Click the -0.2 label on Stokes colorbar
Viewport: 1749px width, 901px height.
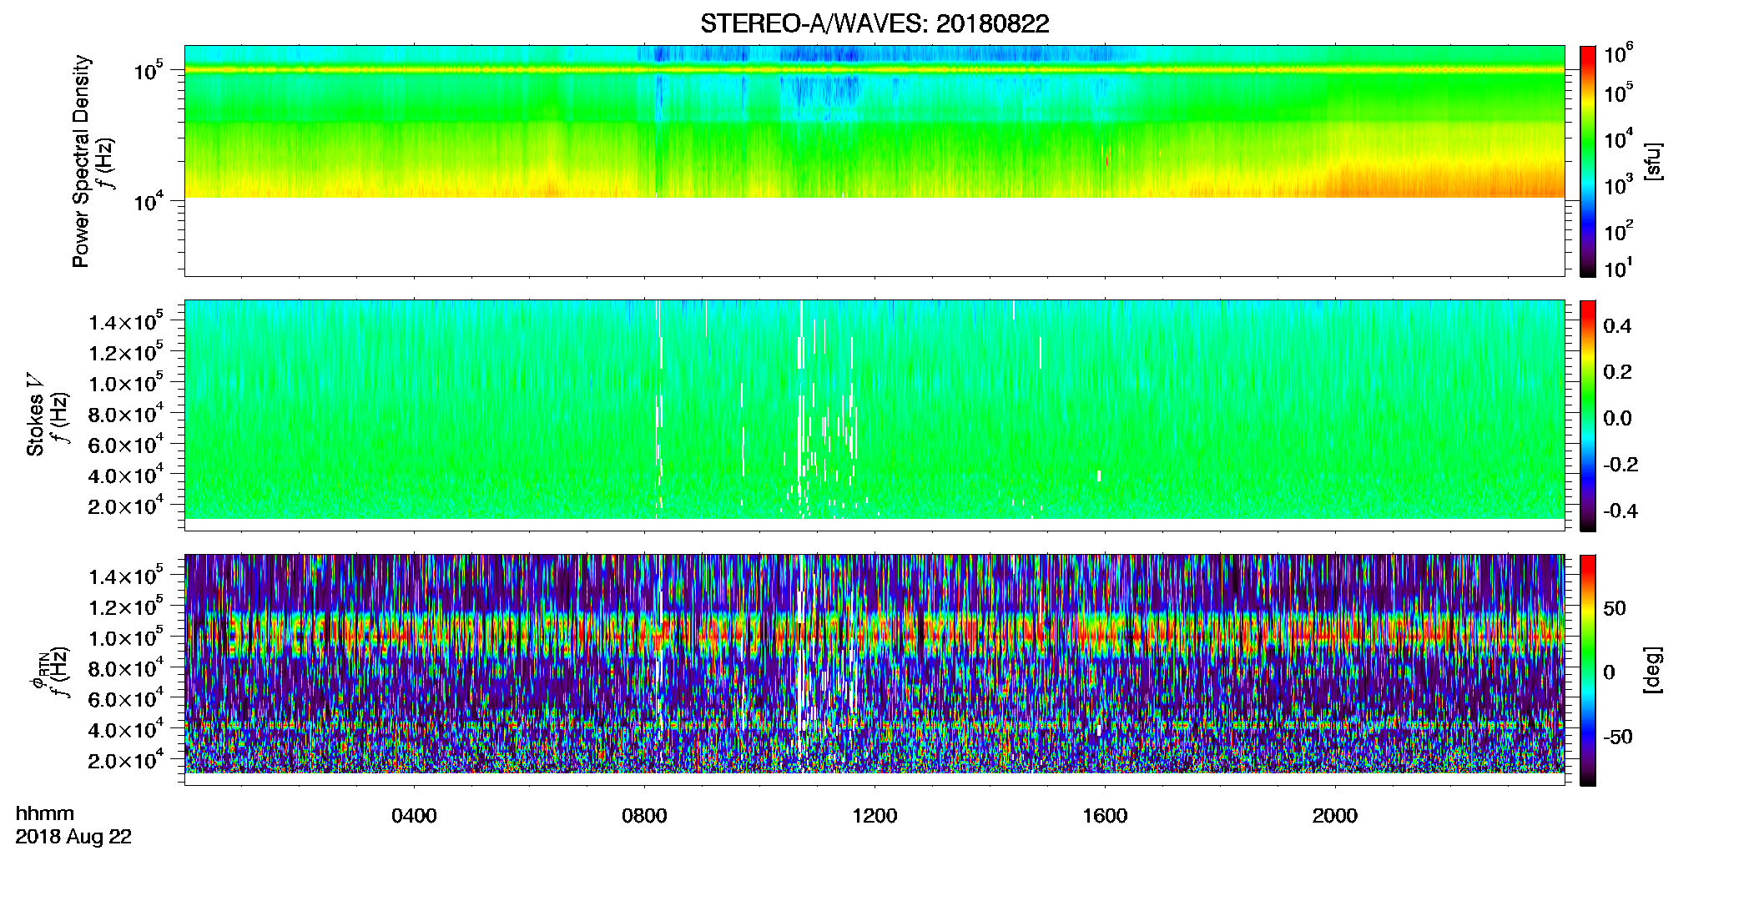(x=1620, y=465)
